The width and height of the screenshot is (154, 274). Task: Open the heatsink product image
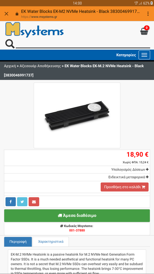click(x=77, y=115)
